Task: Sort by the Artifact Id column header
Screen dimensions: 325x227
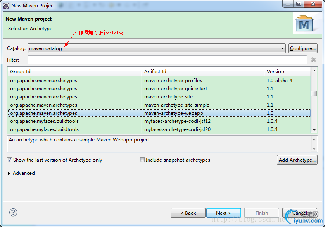Action: point(203,71)
